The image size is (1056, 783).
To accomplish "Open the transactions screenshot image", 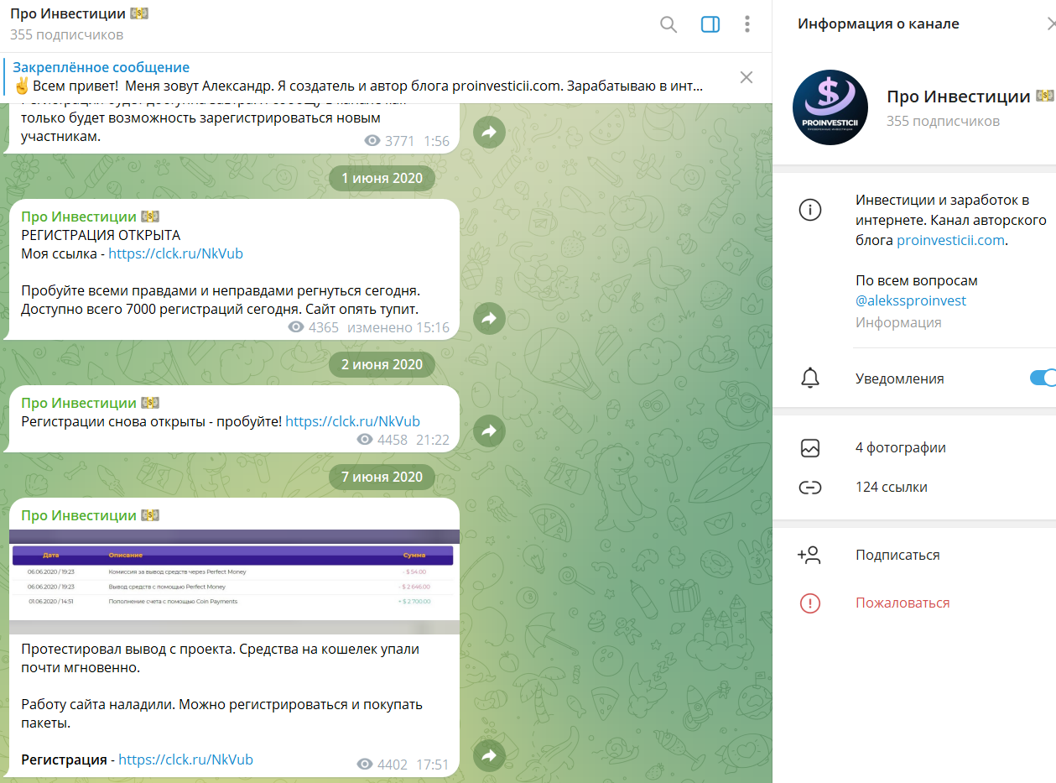I will tap(234, 582).
